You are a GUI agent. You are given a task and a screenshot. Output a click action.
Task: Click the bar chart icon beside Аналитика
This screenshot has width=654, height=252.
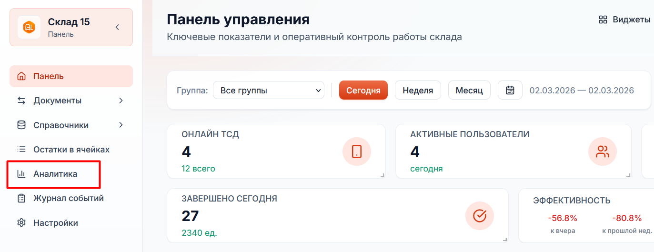pos(21,174)
